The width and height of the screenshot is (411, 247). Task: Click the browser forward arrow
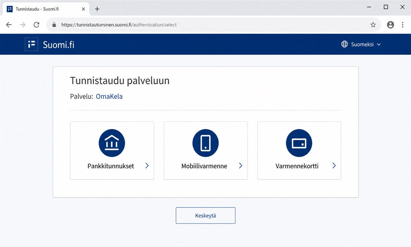[x=23, y=25]
